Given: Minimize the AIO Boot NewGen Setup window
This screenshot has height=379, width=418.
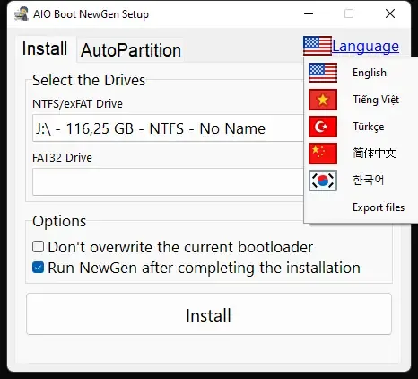Looking at the screenshot, I should tap(309, 13).
